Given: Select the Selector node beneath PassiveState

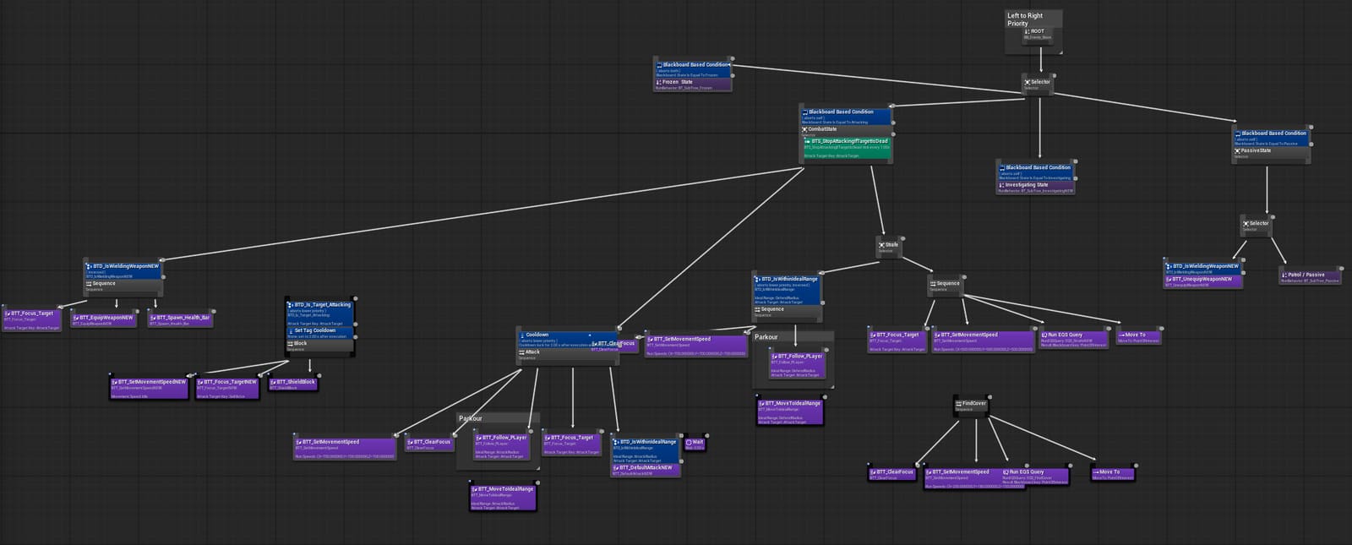Looking at the screenshot, I should [x=1256, y=226].
